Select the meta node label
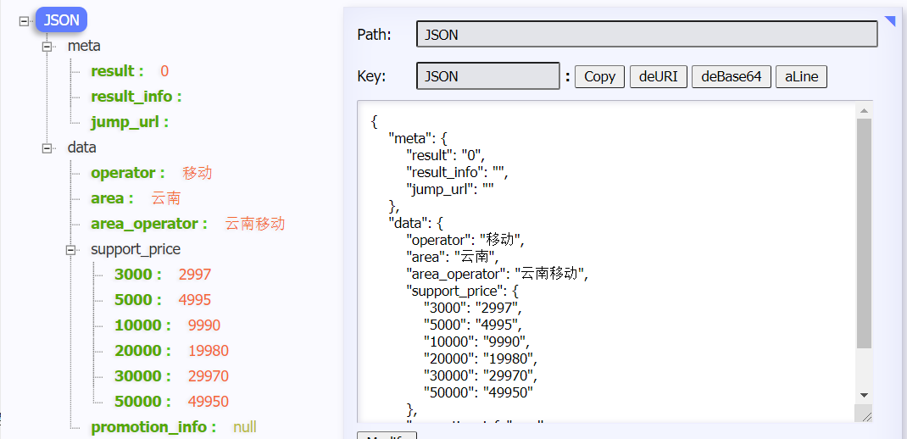 84,46
